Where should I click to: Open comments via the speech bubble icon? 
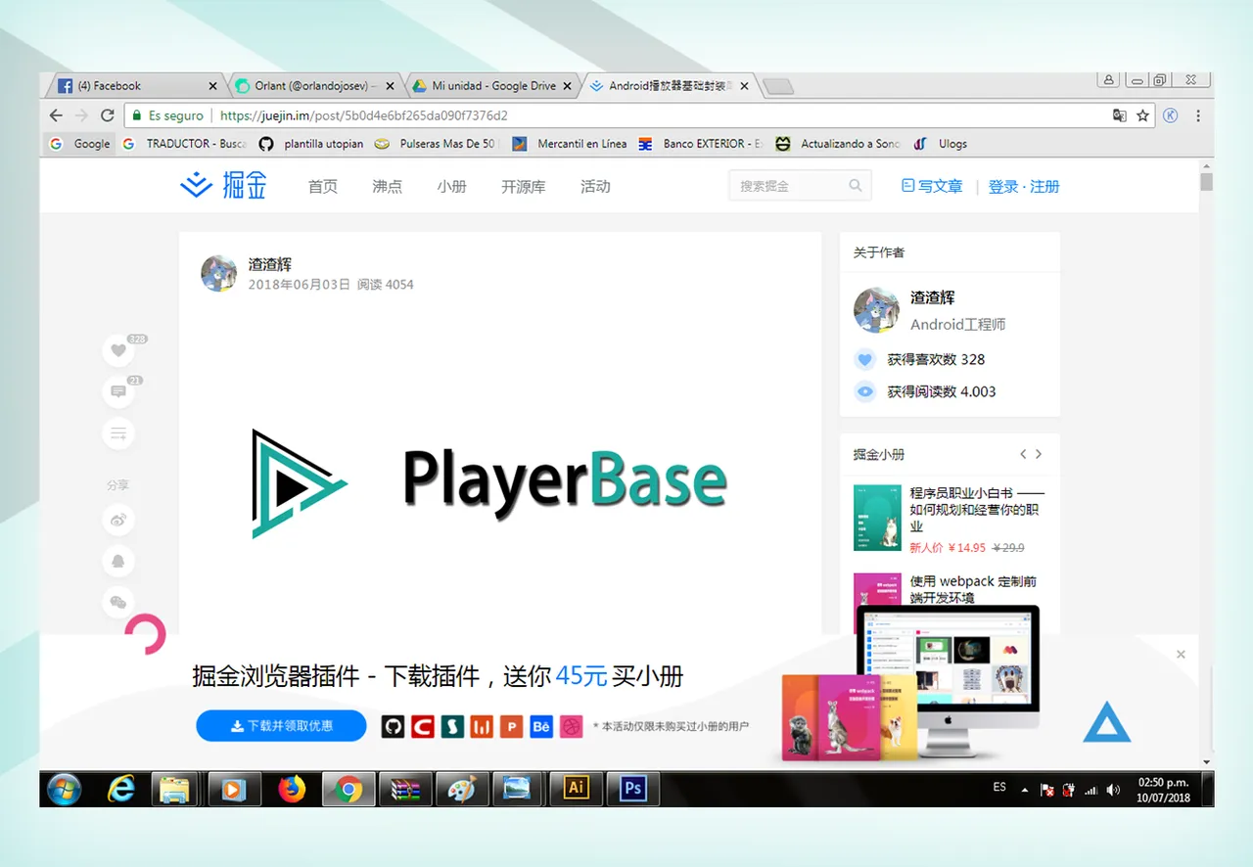pyautogui.click(x=118, y=391)
